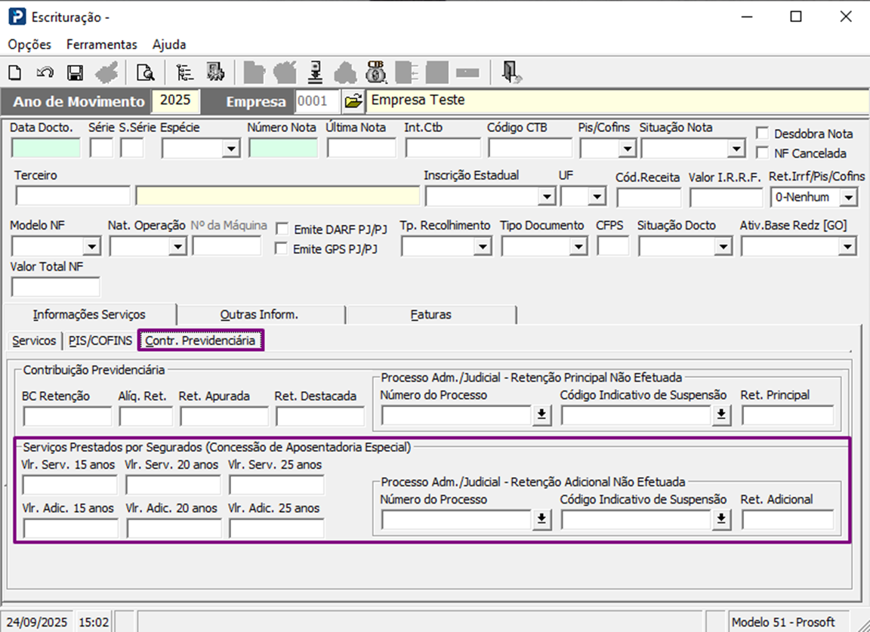Viewport: 870px width, 632px height.
Task: Open the Ferramentas menu
Action: pyautogui.click(x=101, y=45)
